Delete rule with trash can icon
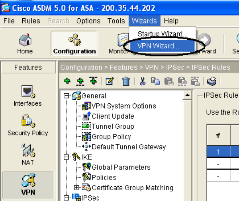Screen dimensions: 239x201 click(126, 81)
